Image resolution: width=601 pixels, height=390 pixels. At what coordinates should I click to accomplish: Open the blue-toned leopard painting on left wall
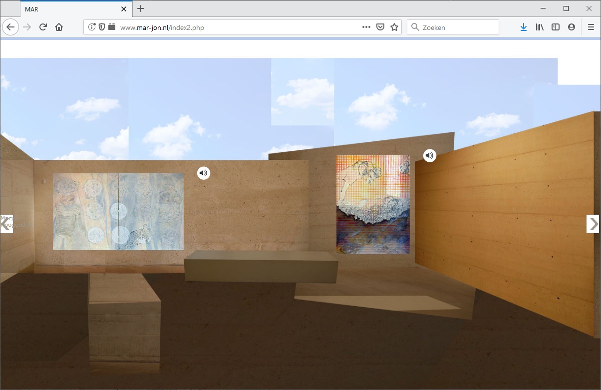(x=118, y=211)
